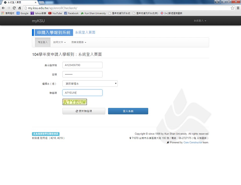Click the A7YEUW captcha image
Screen dimensions: 241x185
click(x=75, y=102)
